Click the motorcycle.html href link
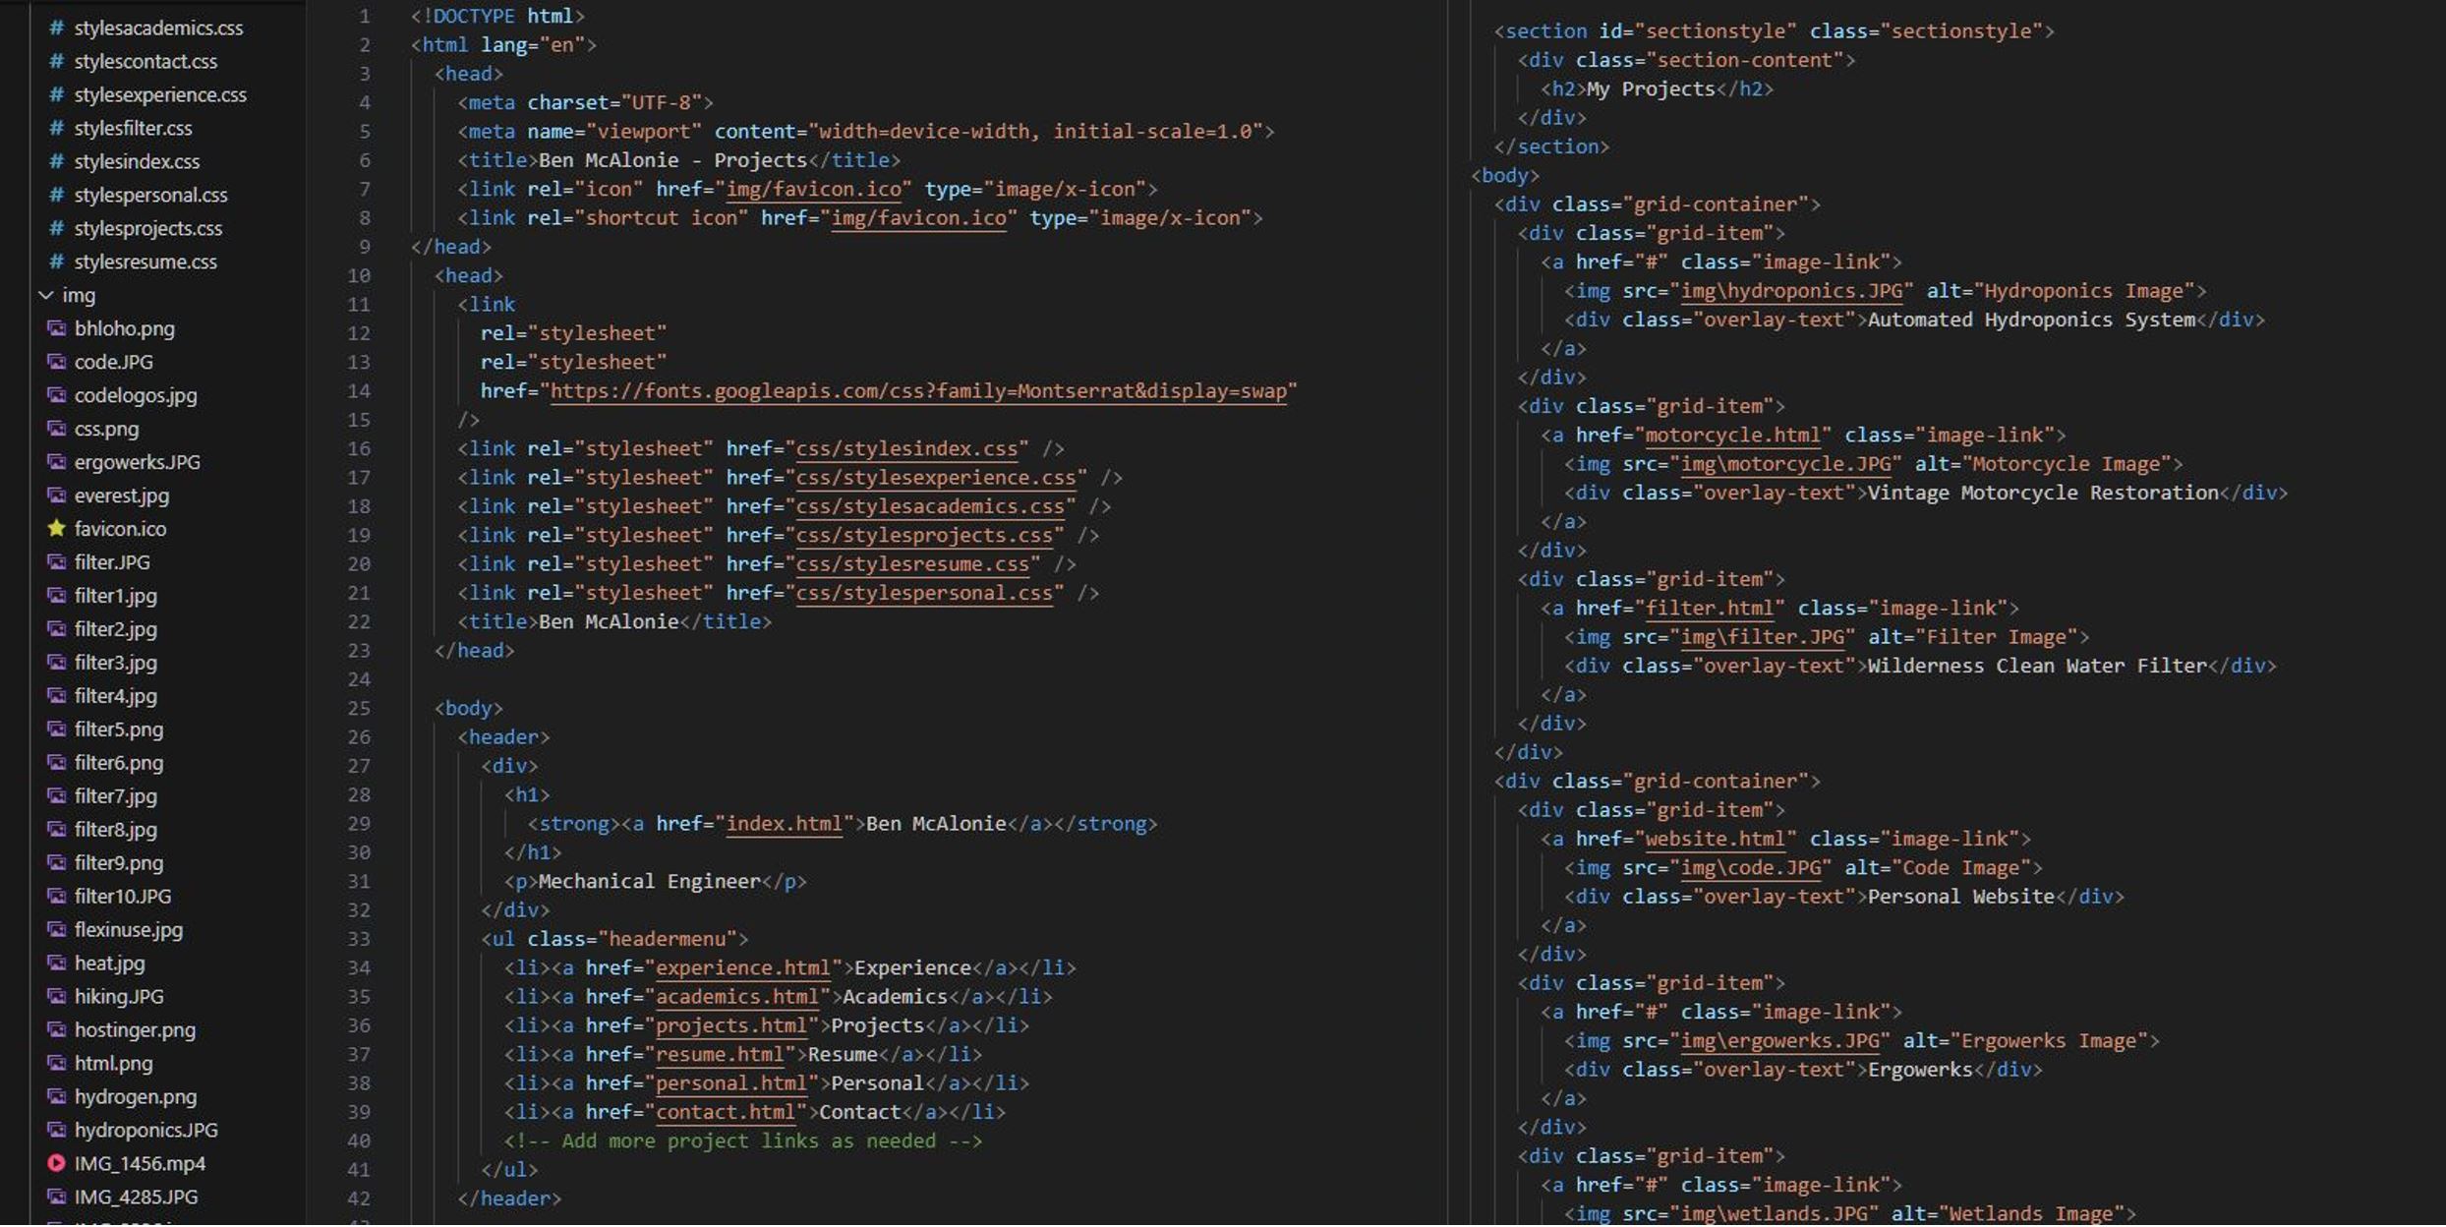Image resolution: width=2446 pixels, height=1227 pixels. 1733,435
